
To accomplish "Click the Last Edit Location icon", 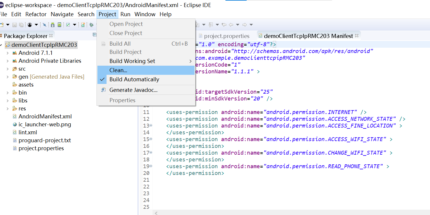I will pos(224,25).
